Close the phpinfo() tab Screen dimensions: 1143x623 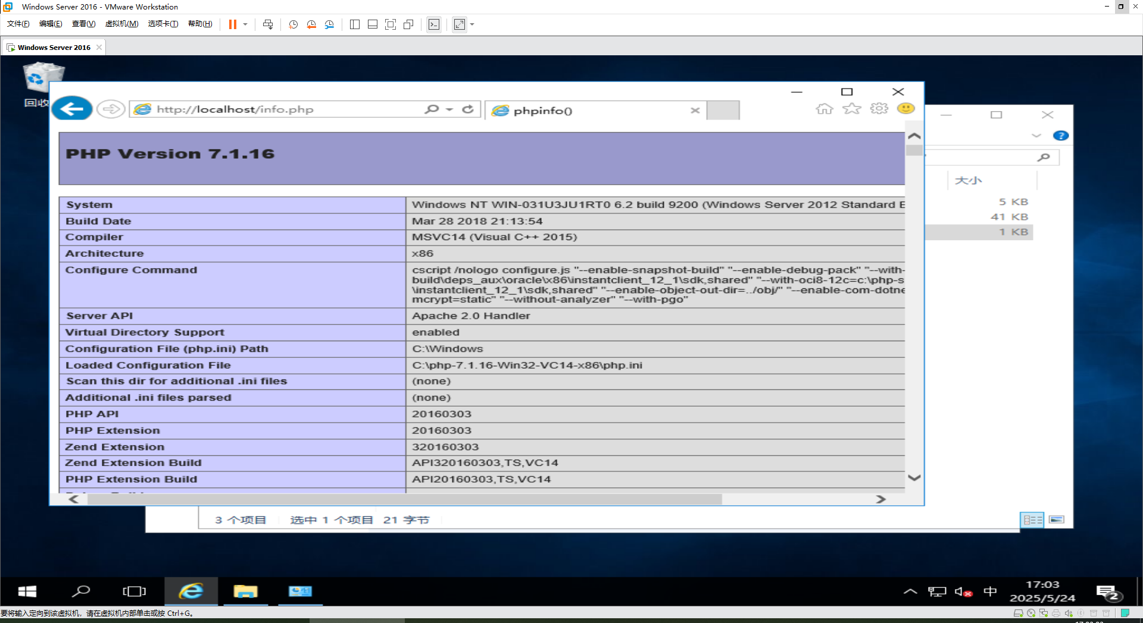695,111
